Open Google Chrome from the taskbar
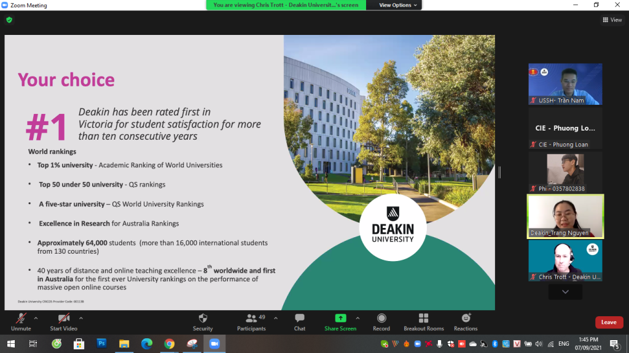 (170, 344)
